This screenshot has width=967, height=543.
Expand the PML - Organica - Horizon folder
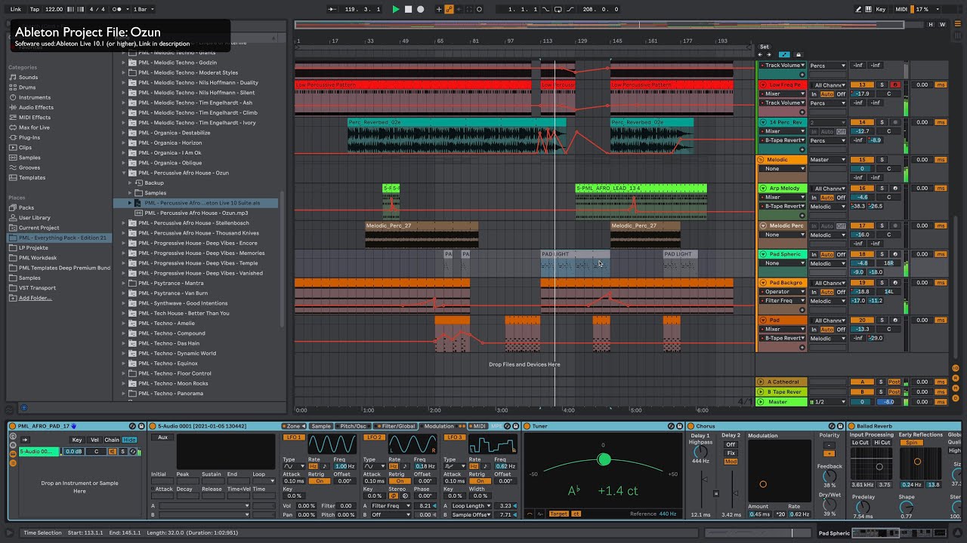click(124, 143)
